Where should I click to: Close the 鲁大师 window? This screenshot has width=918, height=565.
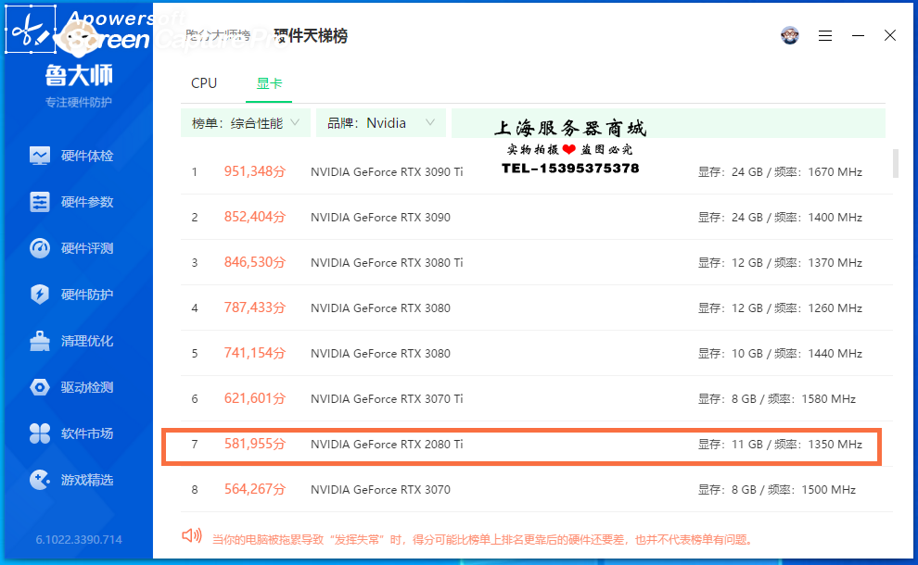point(890,36)
